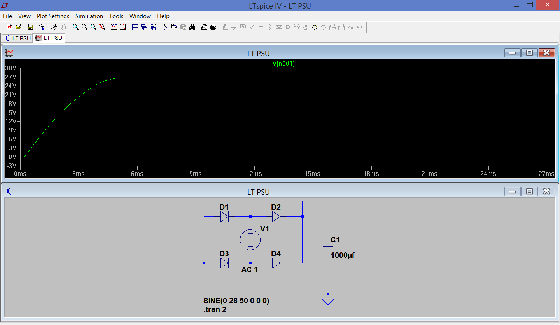The width and height of the screenshot is (560, 325).
Task: Select the SPICE Directive .op tool
Action: (359, 27)
